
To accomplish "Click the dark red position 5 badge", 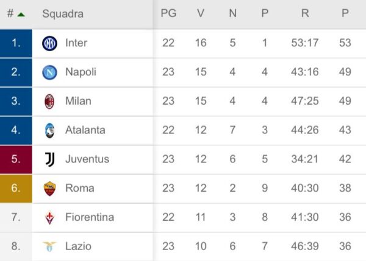I will click(x=16, y=159).
